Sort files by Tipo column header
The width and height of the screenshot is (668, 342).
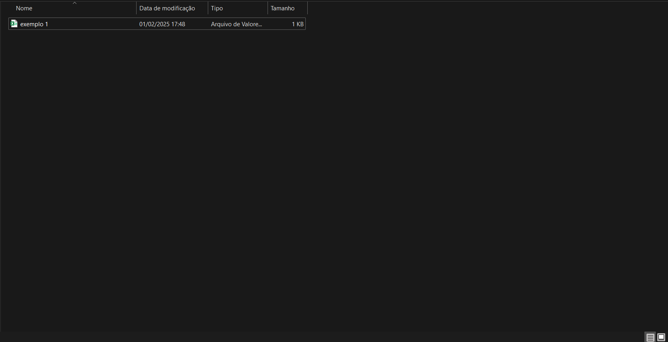238,8
